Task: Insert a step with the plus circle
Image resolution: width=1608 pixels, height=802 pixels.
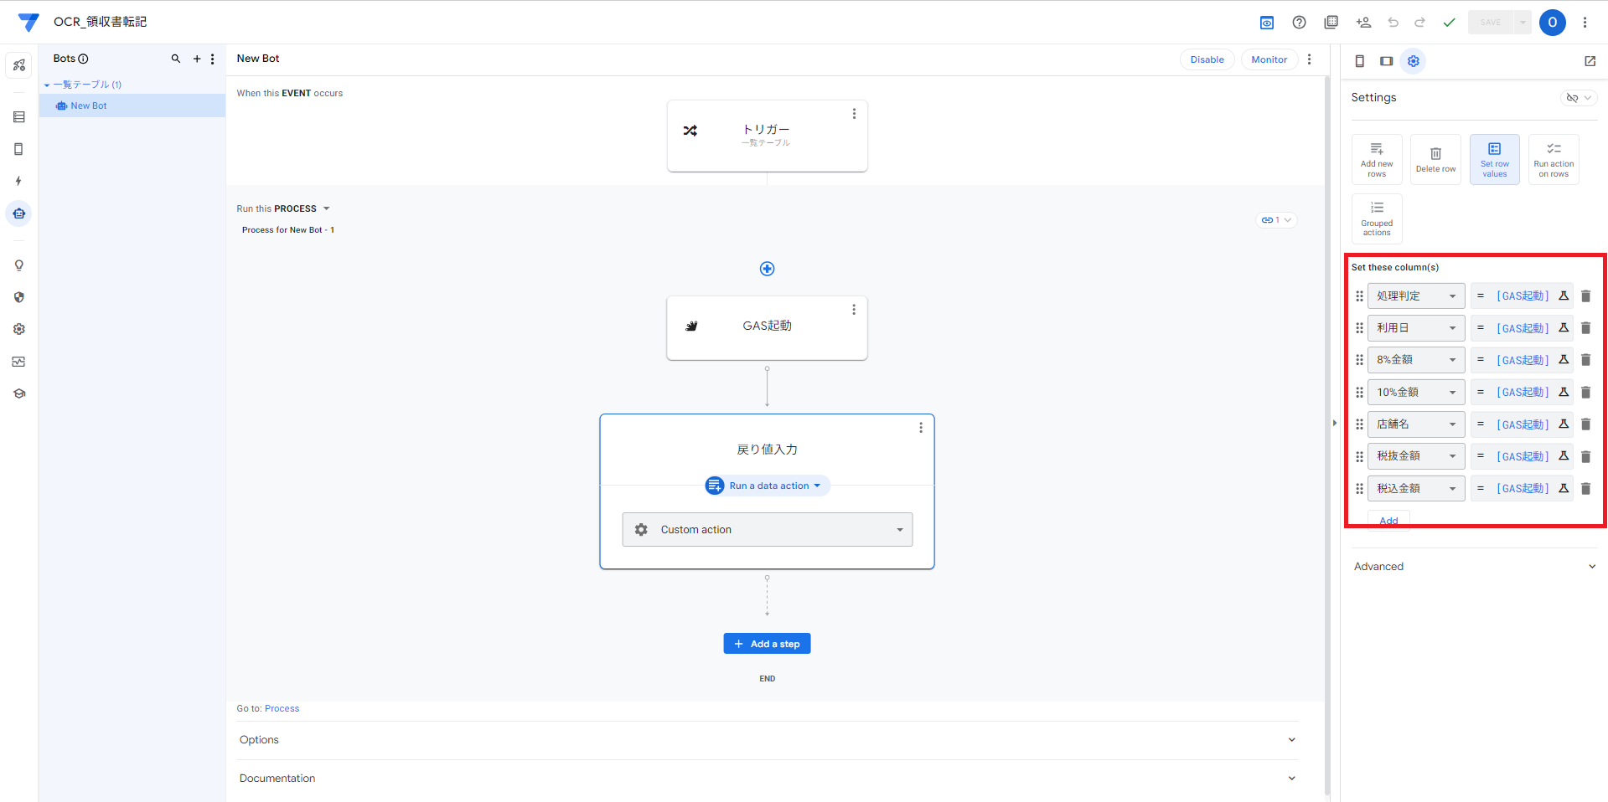Action: tap(767, 269)
